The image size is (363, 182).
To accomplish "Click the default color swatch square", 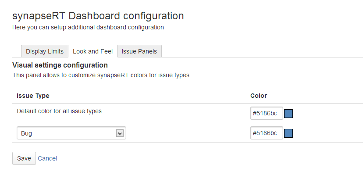I will 288,114.
